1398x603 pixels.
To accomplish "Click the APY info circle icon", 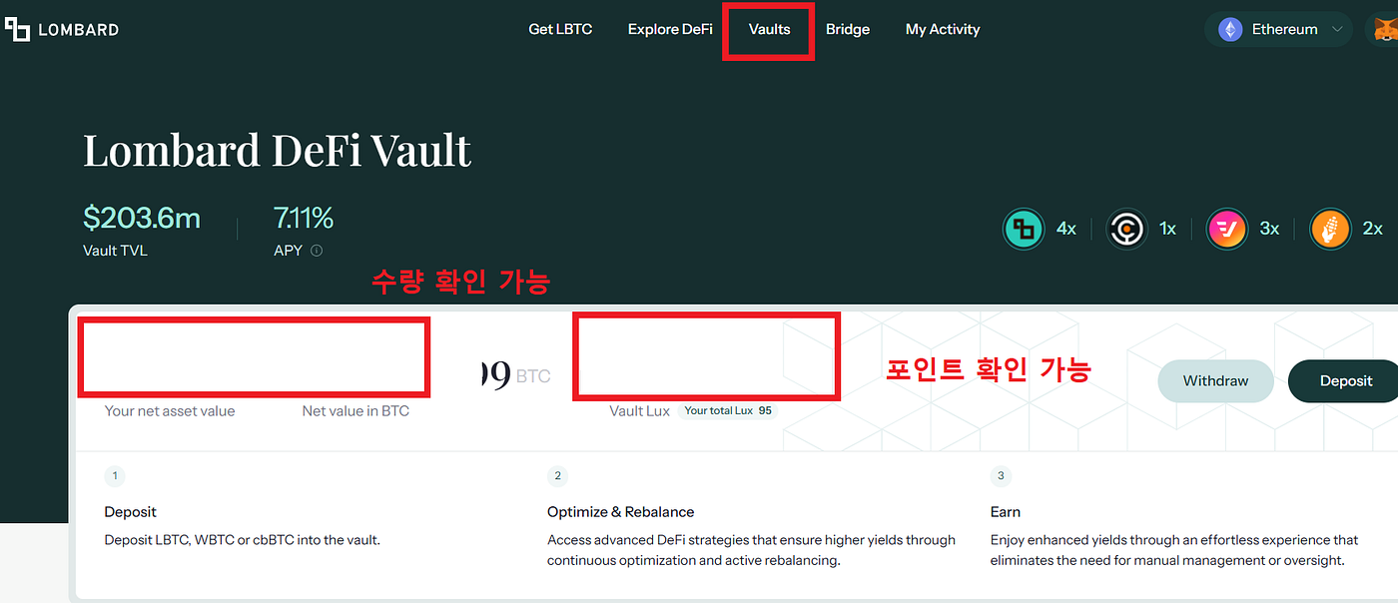I will (317, 251).
